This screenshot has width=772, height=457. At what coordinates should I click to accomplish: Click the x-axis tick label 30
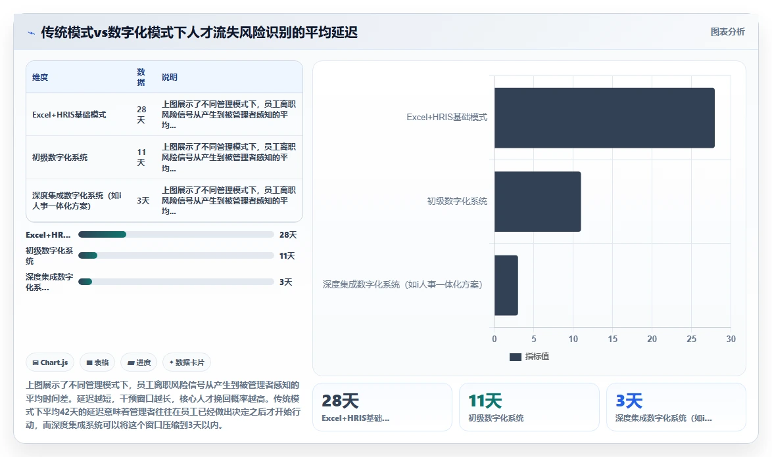(731, 339)
